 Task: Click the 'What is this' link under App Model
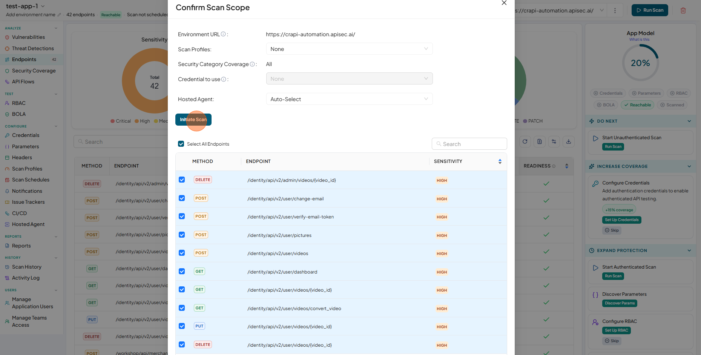click(x=640, y=40)
